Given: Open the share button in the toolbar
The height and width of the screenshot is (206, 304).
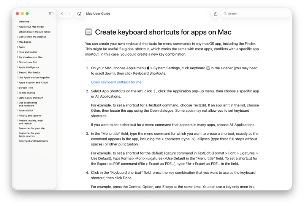Looking at the screenshot, I should coord(216,14).
